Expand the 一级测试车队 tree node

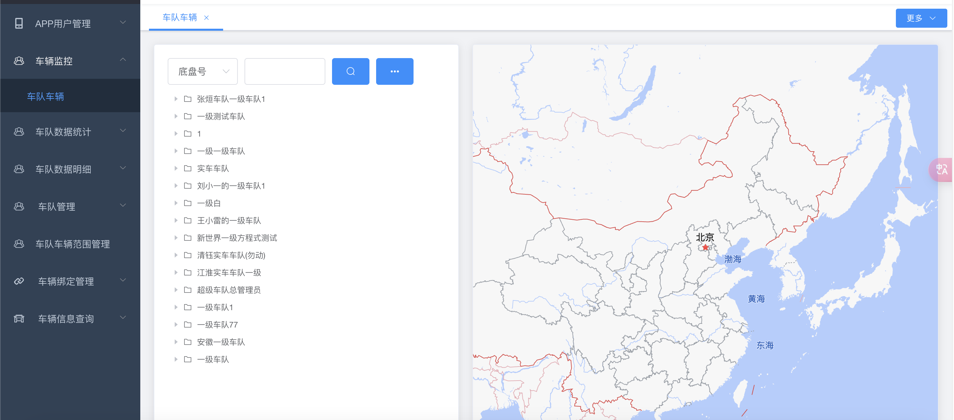(x=176, y=116)
